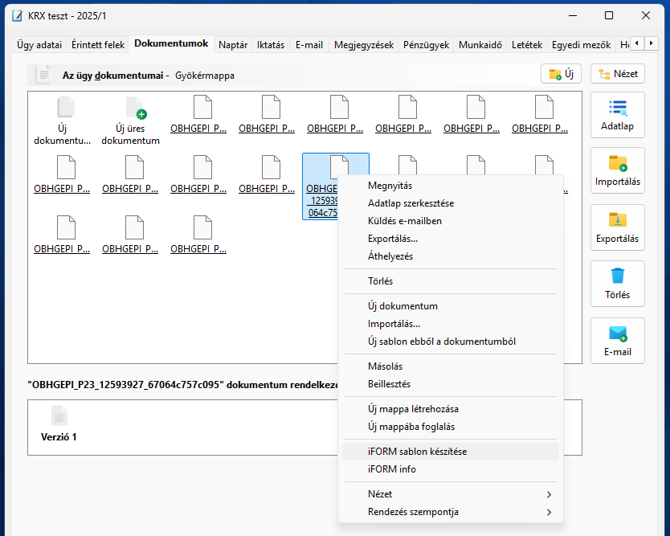Open the Nézet view button in the header
The height and width of the screenshot is (536, 670).
coord(618,74)
